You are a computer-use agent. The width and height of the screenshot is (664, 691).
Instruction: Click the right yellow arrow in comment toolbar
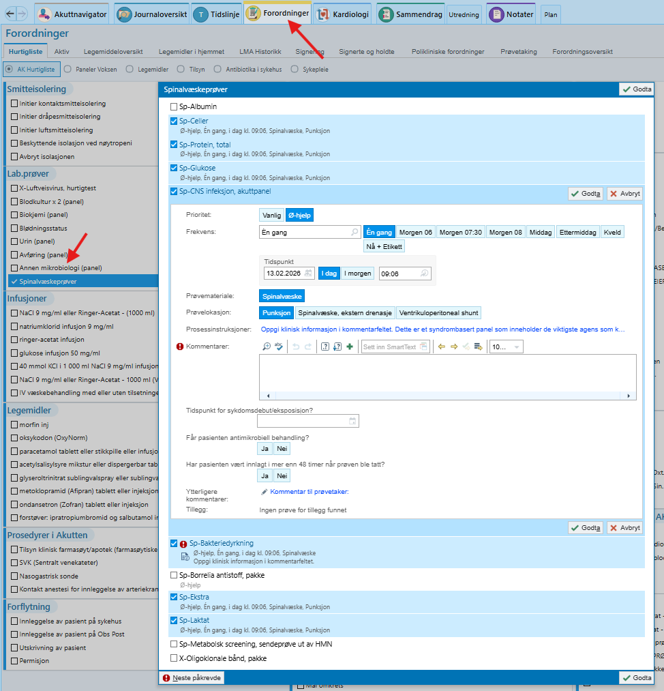(454, 347)
